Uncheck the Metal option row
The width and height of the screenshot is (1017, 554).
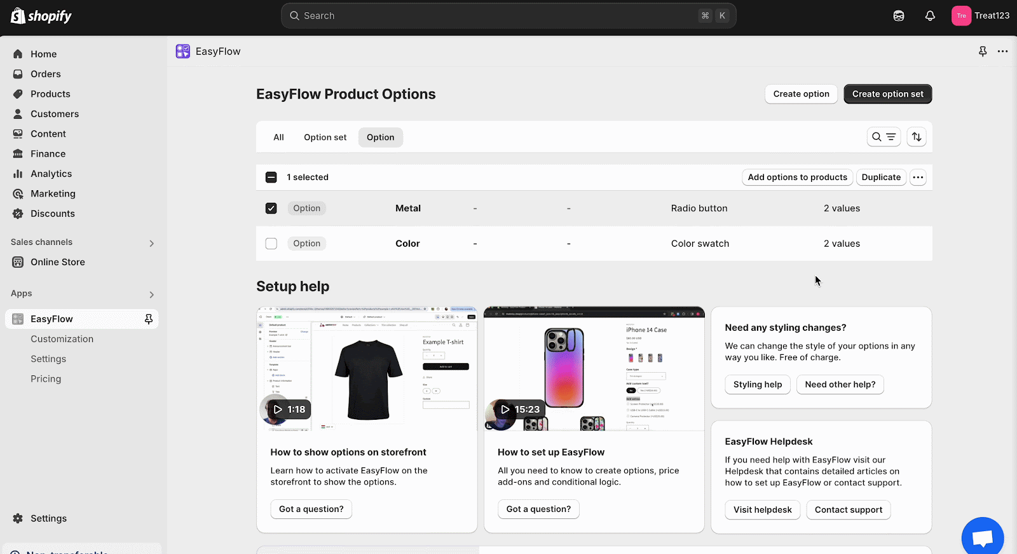pos(271,208)
